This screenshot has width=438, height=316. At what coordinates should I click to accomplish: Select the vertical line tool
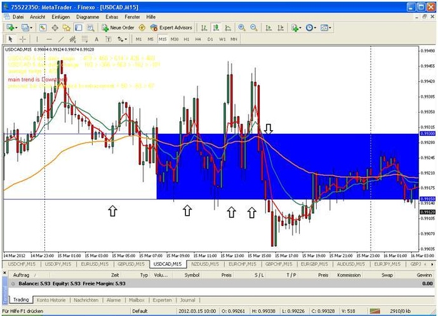coord(37,39)
